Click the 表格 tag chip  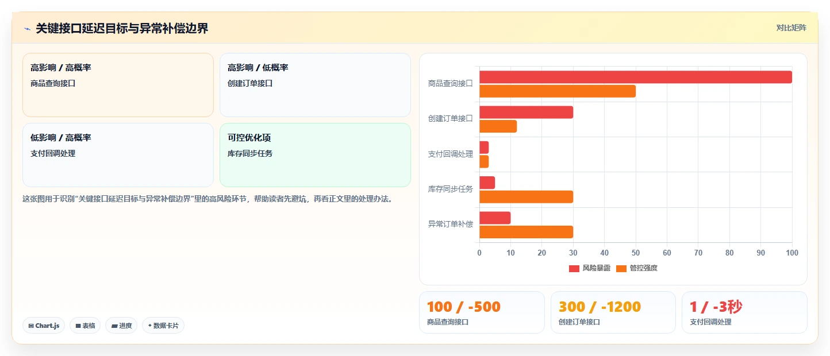[x=85, y=326]
